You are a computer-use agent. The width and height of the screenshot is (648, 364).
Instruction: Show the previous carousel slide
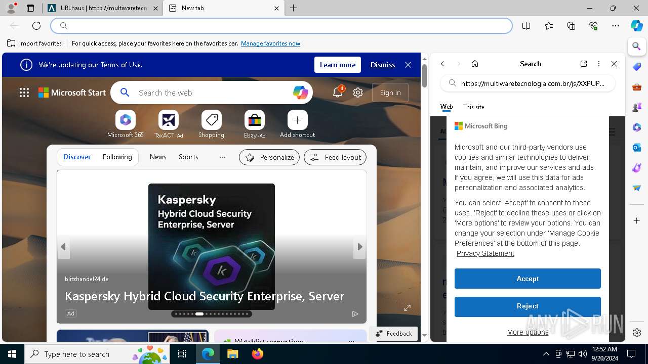click(63, 247)
